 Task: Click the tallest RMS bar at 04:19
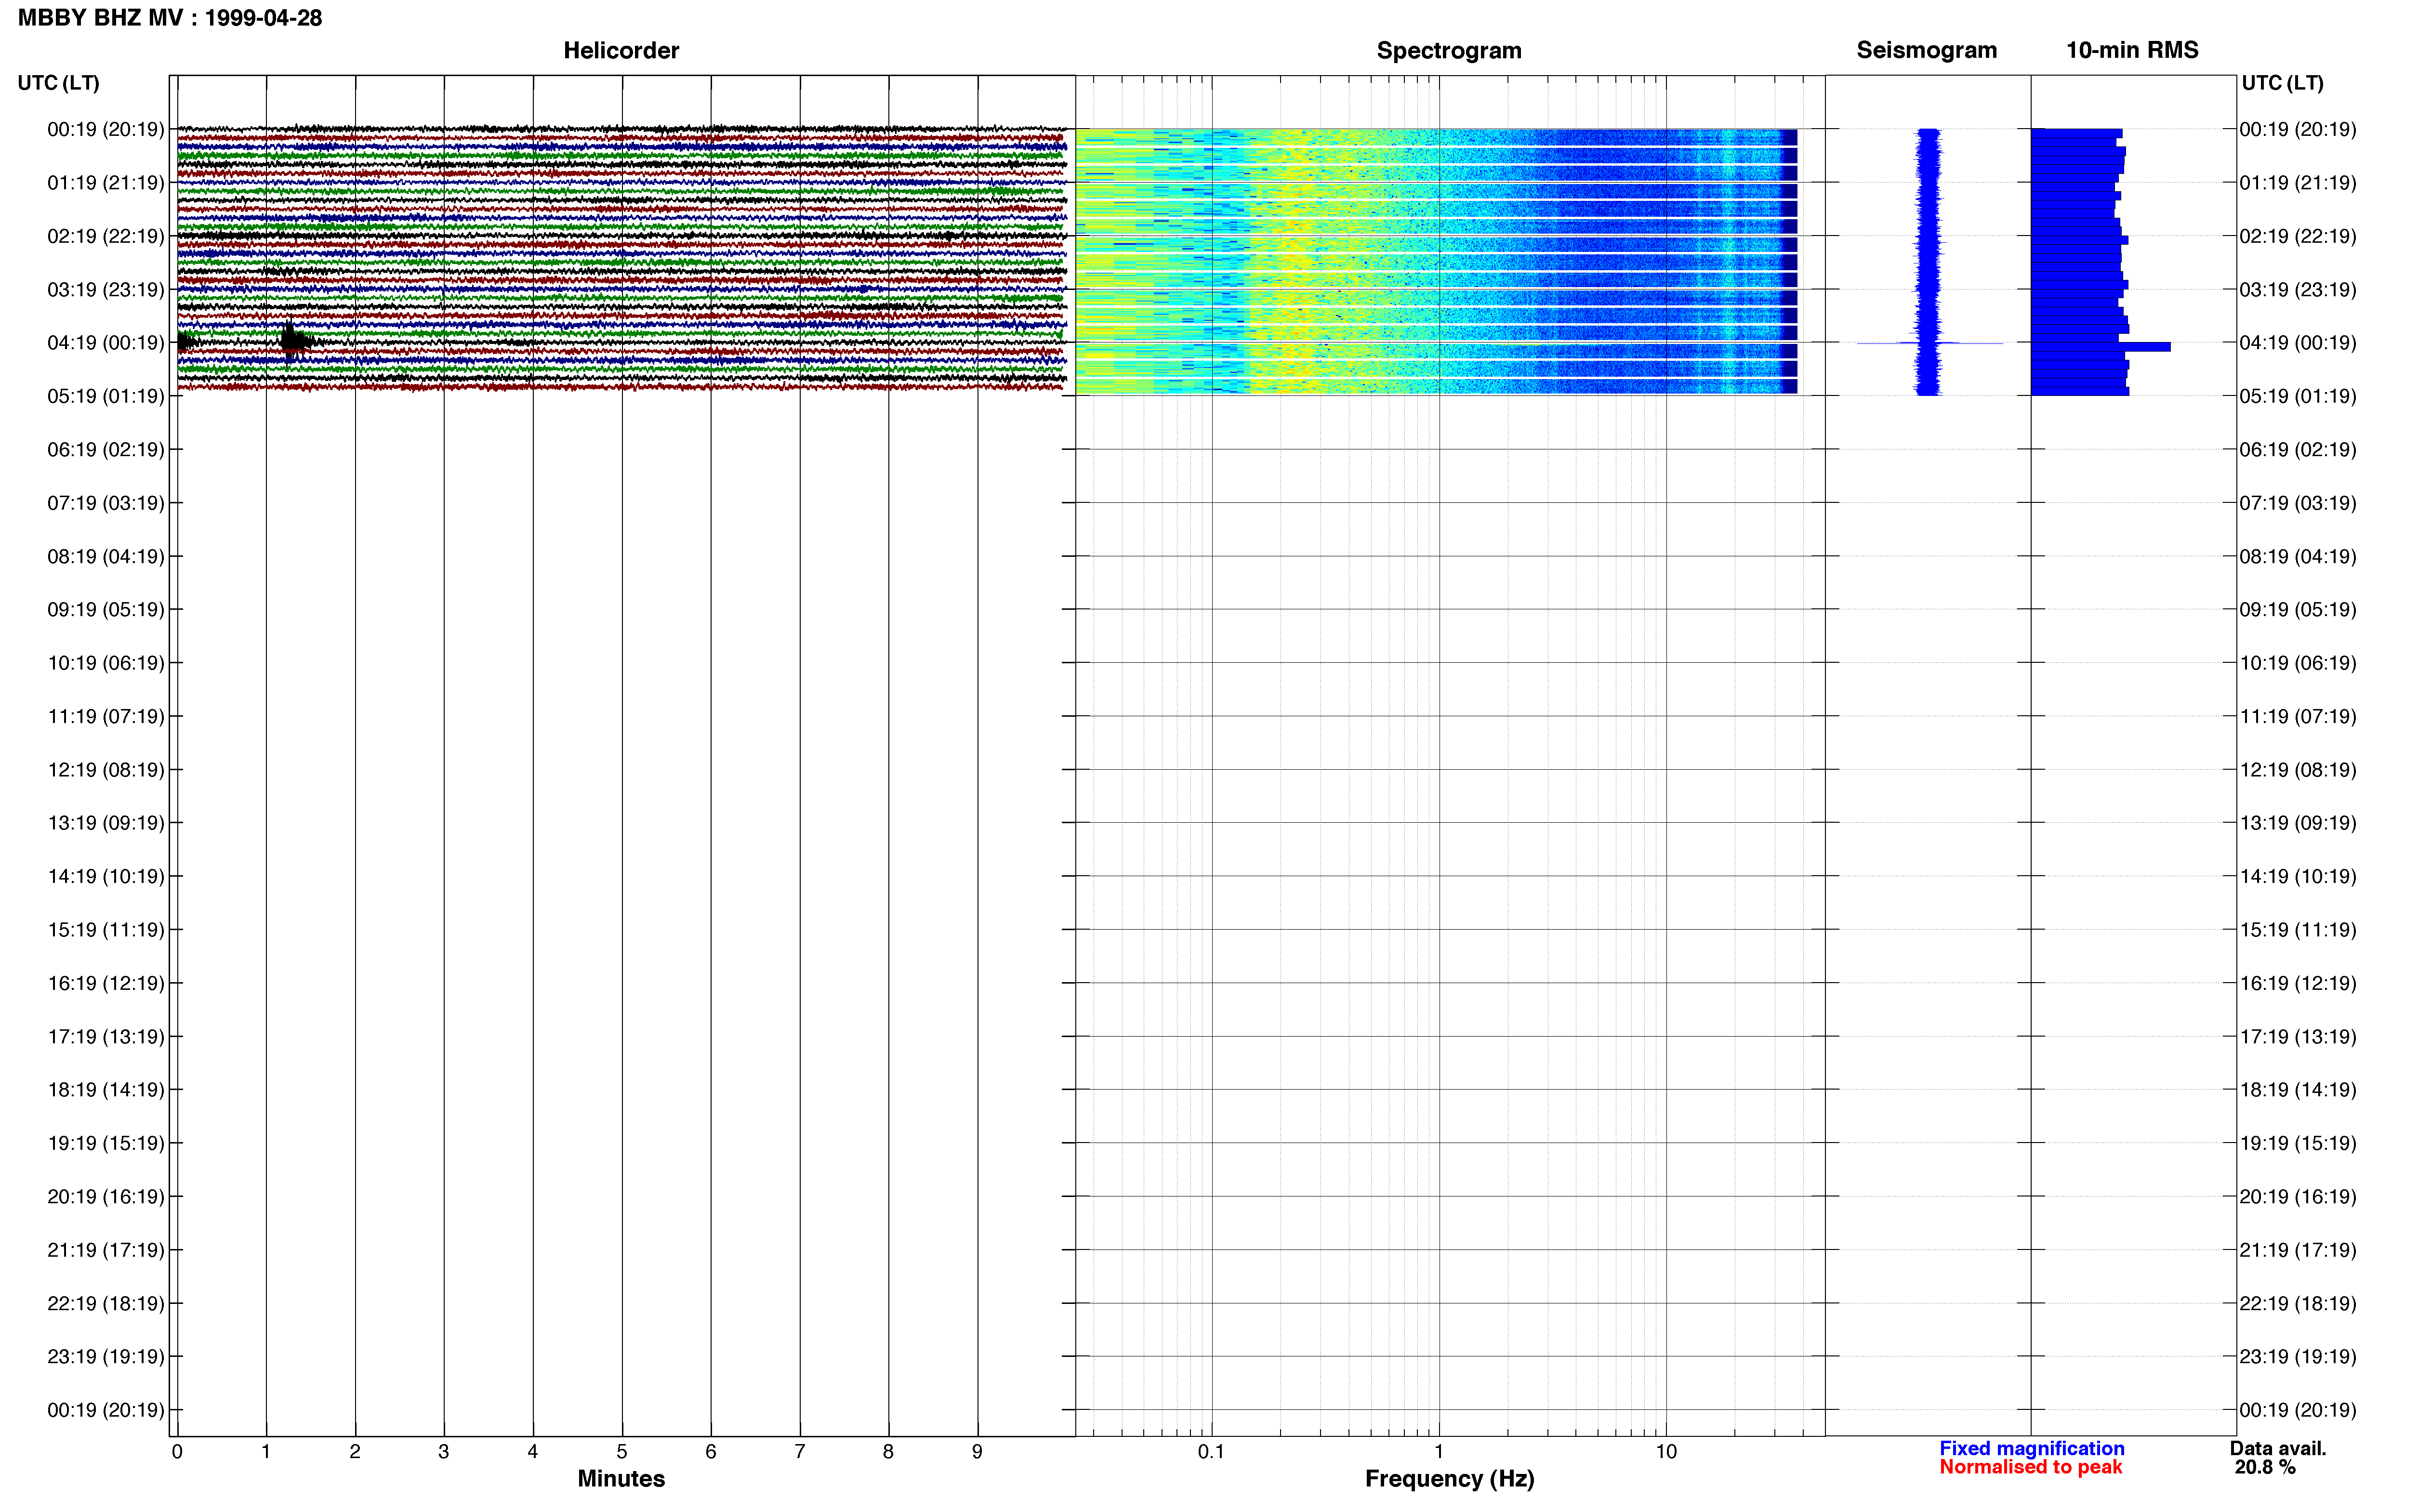(x=2100, y=347)
